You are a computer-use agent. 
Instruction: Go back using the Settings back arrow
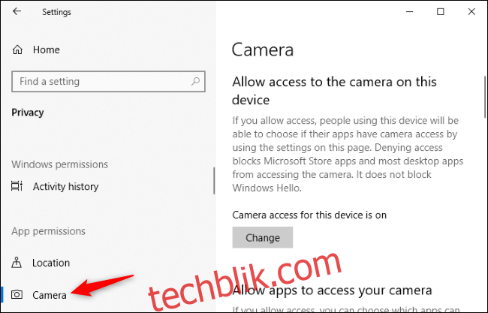17,11
